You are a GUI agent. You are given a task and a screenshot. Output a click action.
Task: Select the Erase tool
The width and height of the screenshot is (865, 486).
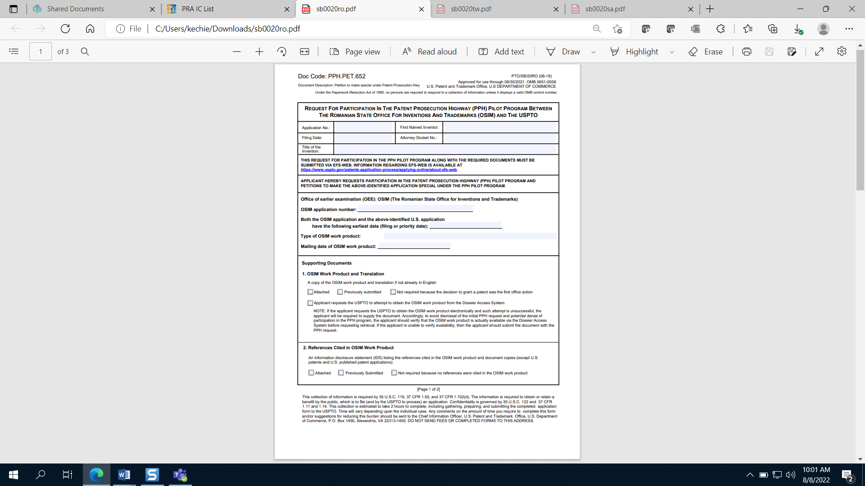[x=706, y=52]
